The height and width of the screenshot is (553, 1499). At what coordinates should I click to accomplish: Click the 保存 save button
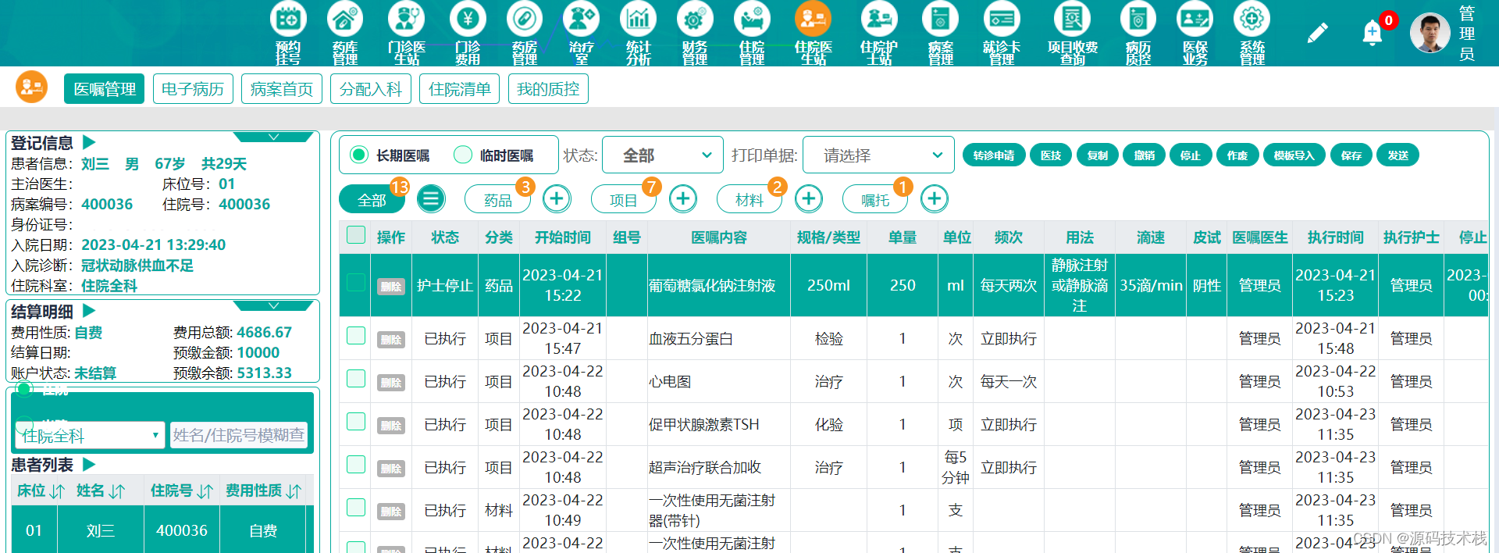[x=1351, y=155]
